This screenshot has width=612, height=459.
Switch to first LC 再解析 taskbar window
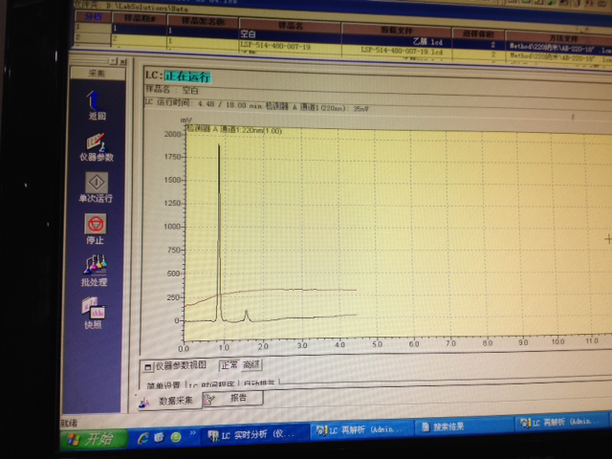(x=361, y=430)
